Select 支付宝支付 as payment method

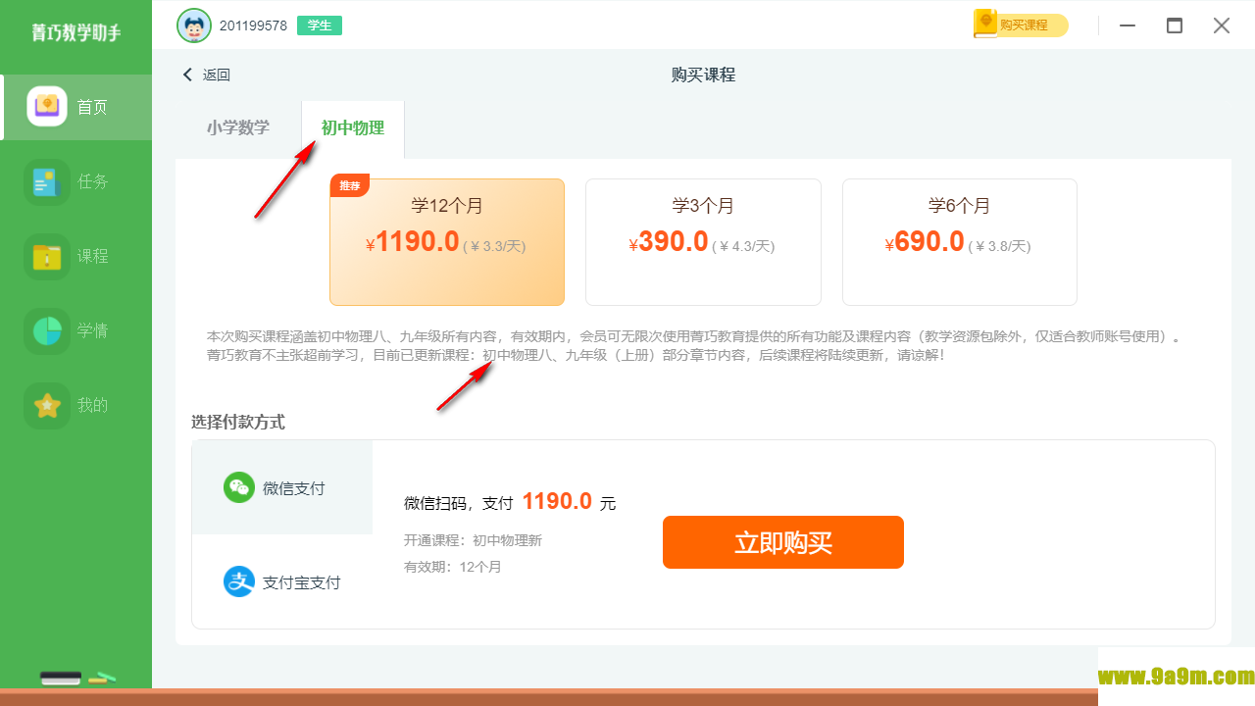(282, 582)
